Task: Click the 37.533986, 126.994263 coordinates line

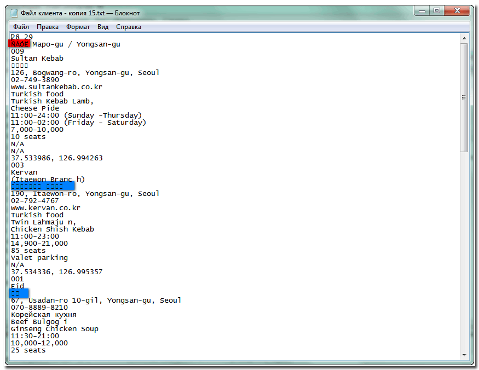Action: click(x=56, y=158)
